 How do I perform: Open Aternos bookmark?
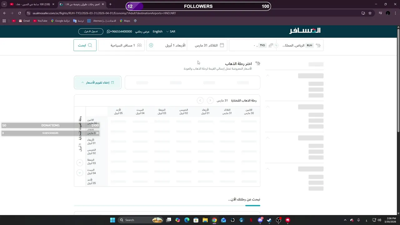pos(102,21)
